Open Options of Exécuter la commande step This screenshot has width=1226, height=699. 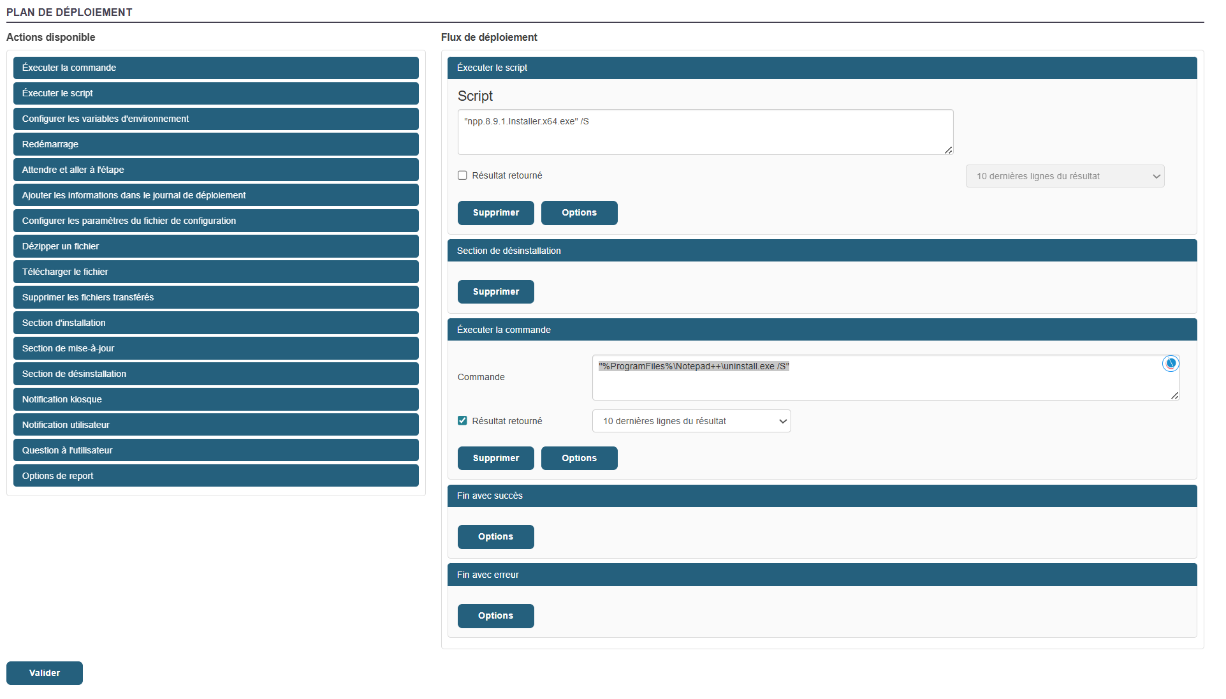coord(579,458)
